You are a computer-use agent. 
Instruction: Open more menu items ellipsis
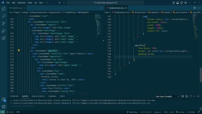(47, 3)
